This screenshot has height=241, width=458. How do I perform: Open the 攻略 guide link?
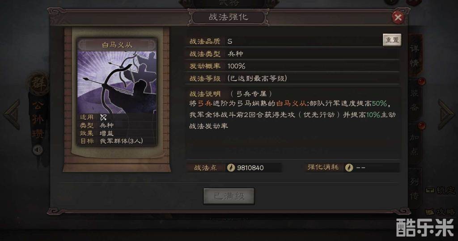[440, 211]
